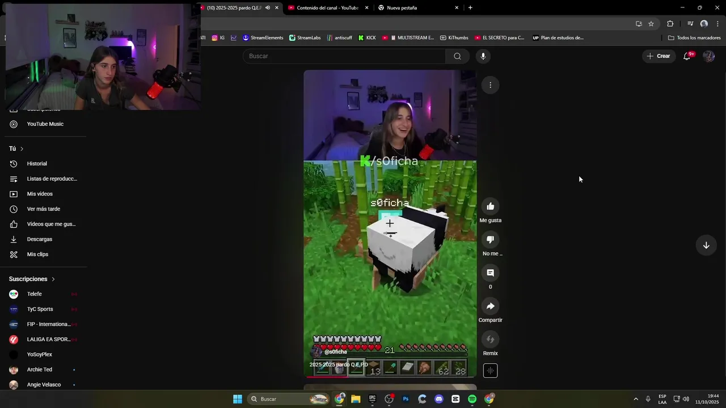Screen dimensions: 726x408
Task: Open Epic Games Launcher from taskbar
Action: [372, 399]
